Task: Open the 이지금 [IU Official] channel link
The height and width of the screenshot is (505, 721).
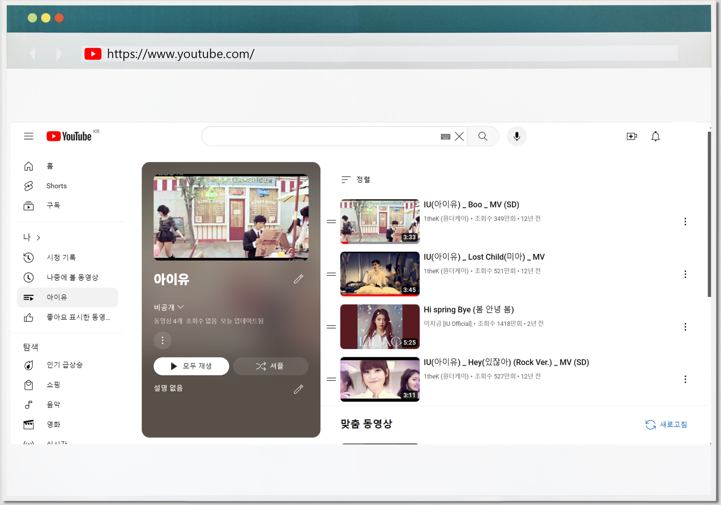Action: 448,324
